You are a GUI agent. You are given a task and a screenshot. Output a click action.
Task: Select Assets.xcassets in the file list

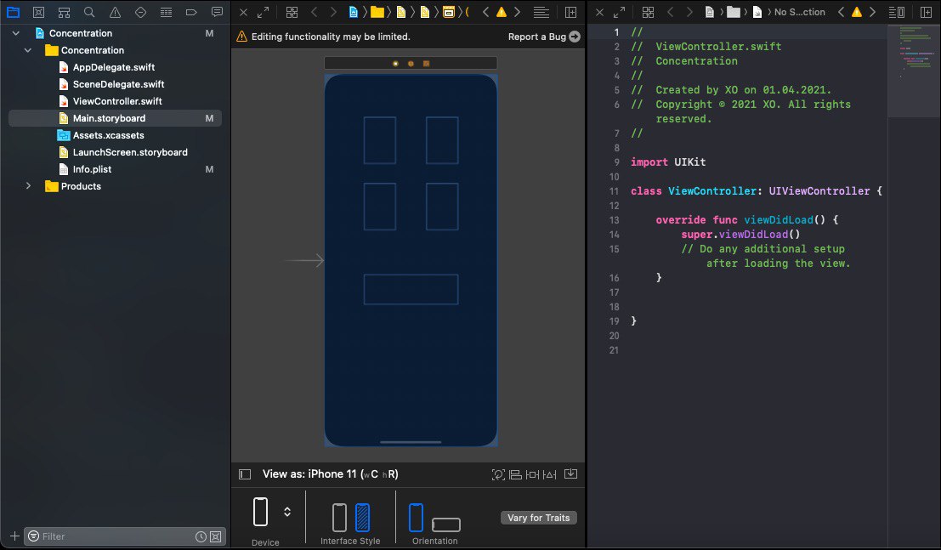coord(108,135)
